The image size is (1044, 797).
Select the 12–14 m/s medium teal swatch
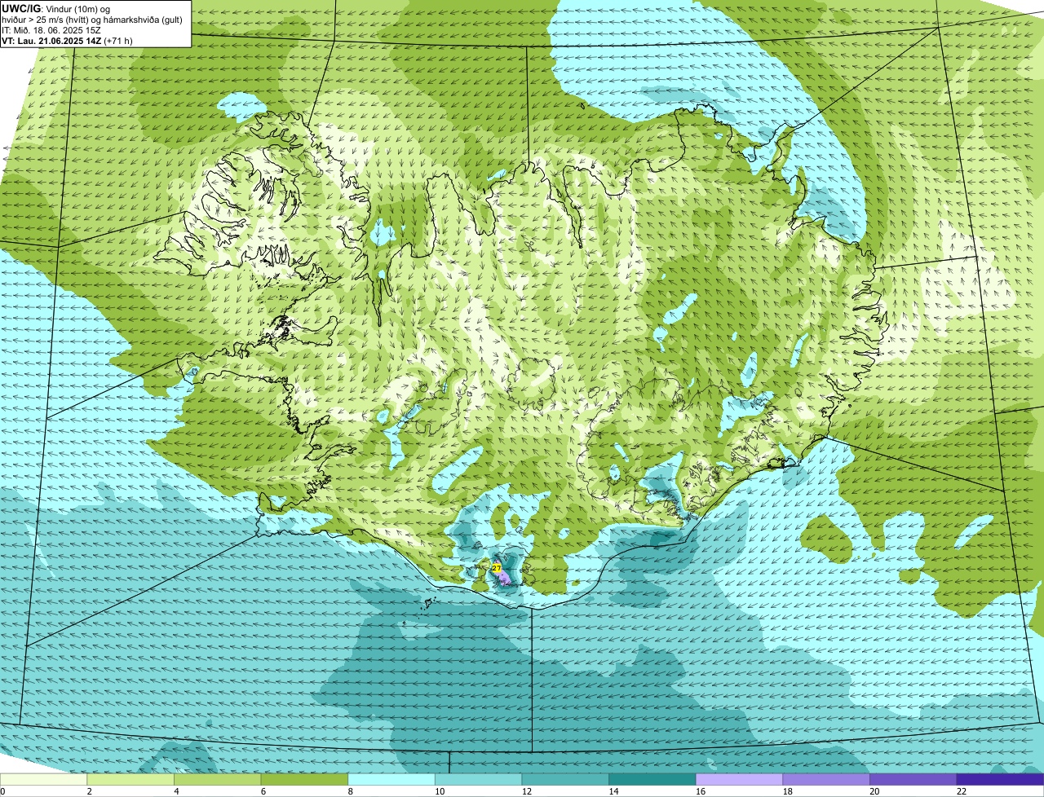click(x=565, y=779)
